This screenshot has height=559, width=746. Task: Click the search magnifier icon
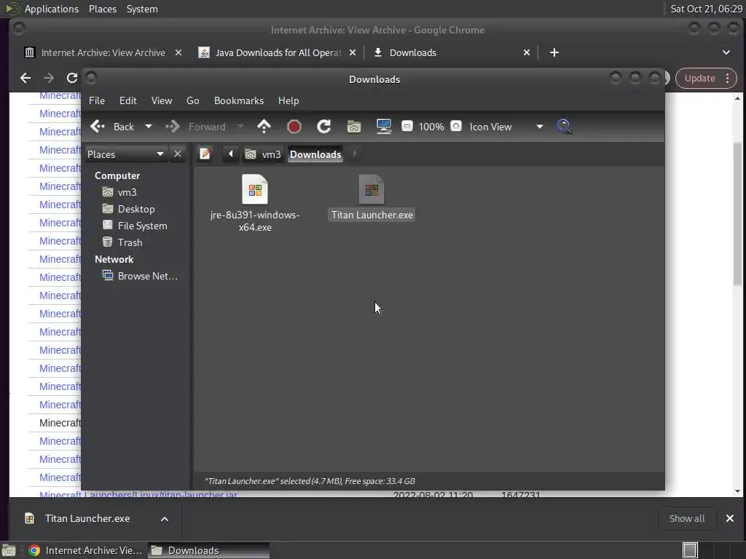point(564,127)
